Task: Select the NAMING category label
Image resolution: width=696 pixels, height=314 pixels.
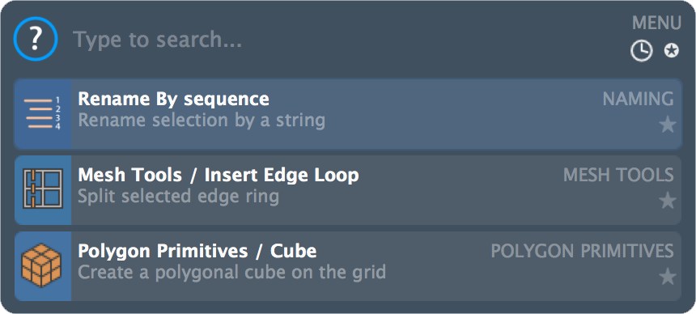Action: click(638, 99)
